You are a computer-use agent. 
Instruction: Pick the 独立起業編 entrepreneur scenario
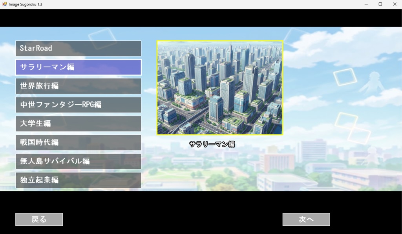78,180
